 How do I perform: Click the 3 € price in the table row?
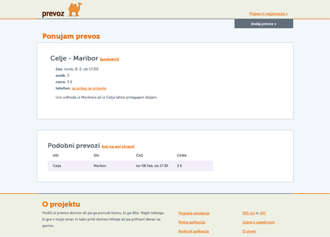point(179,166)
